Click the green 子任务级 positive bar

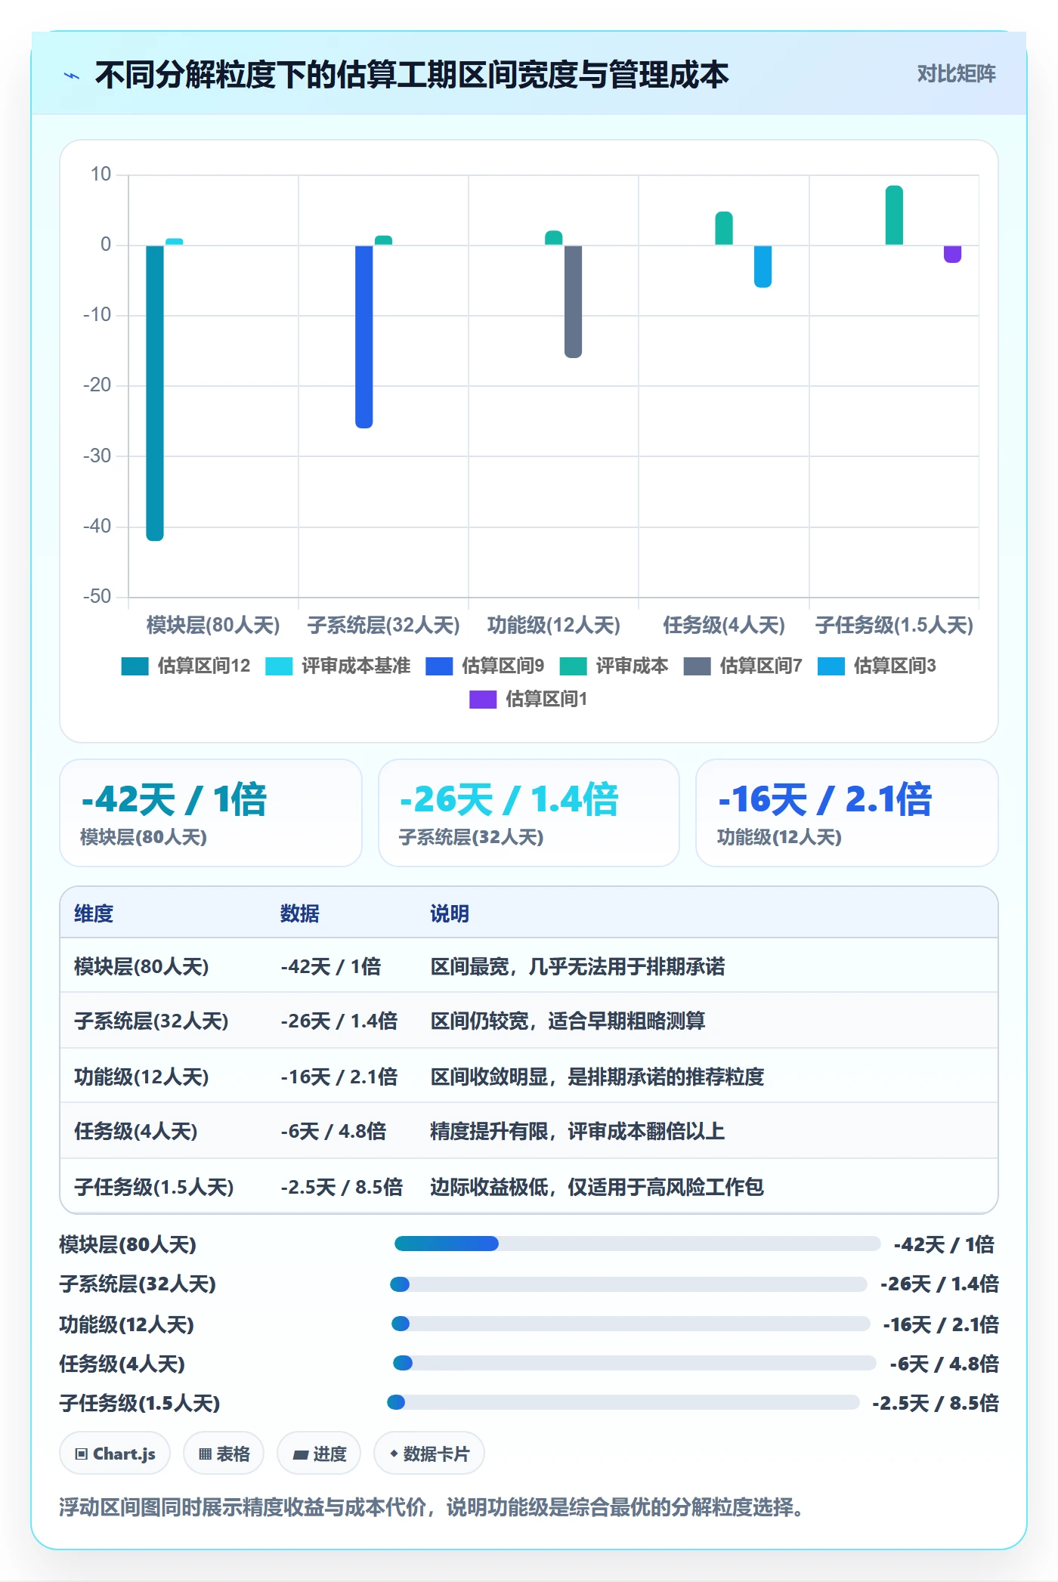894,215
